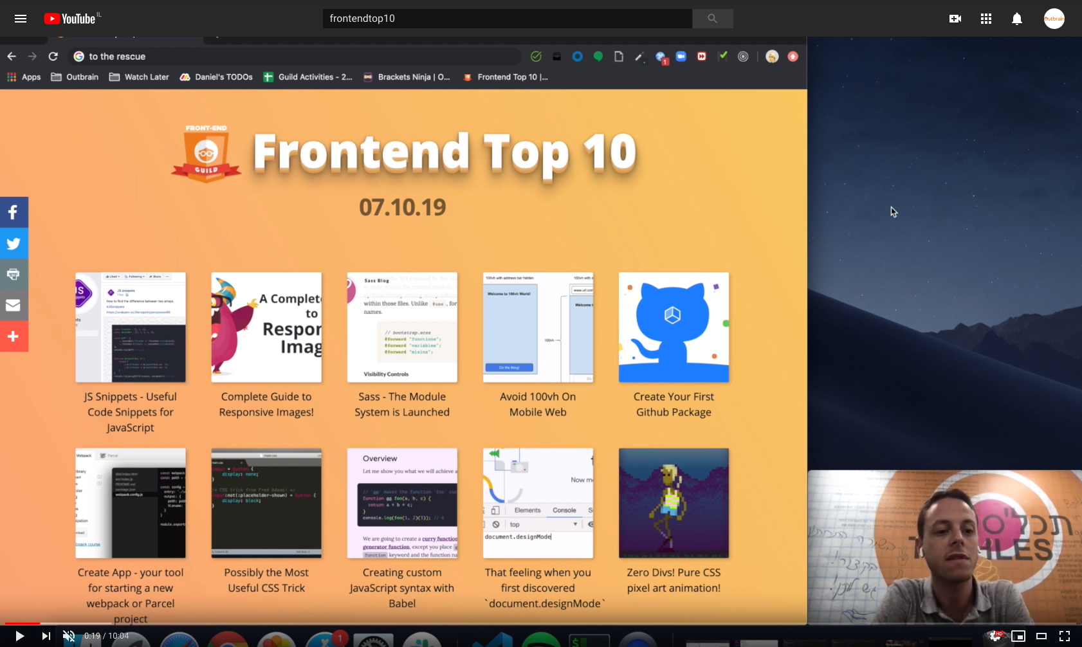Screen dimensions: 1082x647
Task: Play the video
Action: point(19,636)
